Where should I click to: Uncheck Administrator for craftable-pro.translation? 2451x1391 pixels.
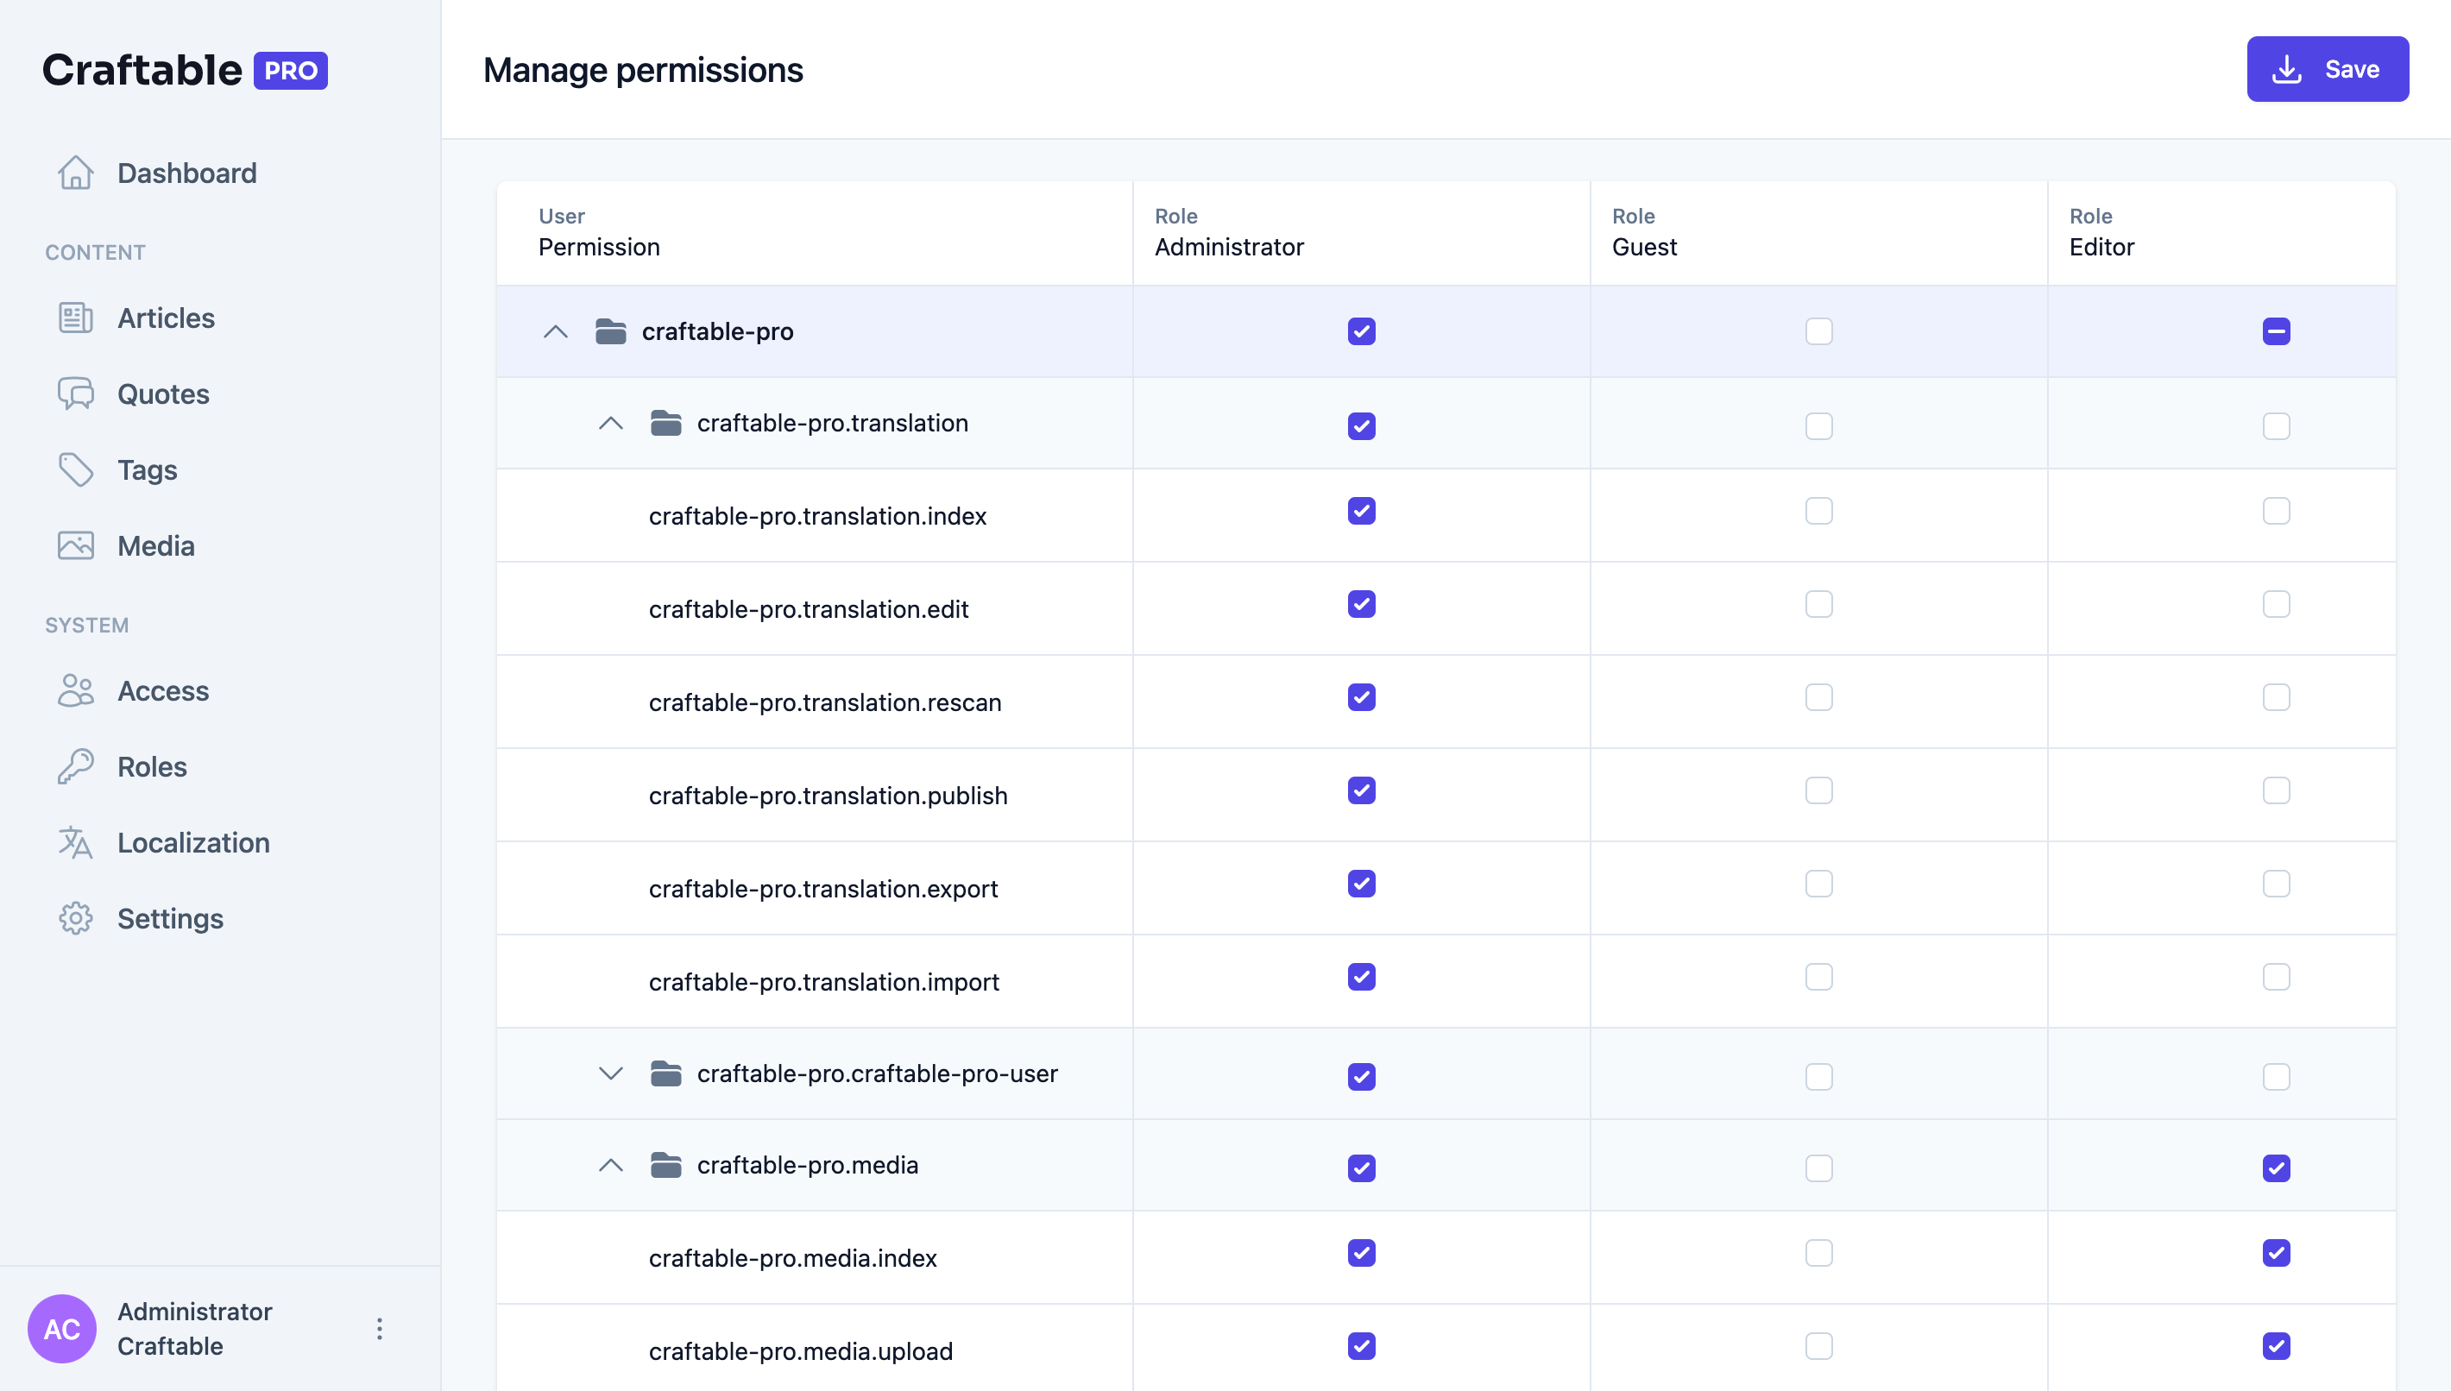(1361, 425)
